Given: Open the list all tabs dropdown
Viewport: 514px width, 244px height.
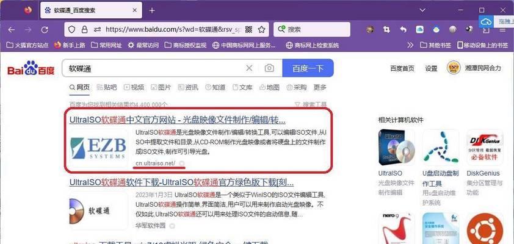Looking at the screenshot, I should (x=422, y=10).
